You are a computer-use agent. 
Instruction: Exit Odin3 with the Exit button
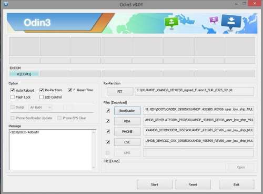click(x=236, y=185)
